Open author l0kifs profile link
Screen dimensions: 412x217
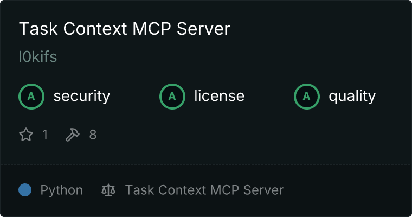pyautogui.click(x=38, y=57)
